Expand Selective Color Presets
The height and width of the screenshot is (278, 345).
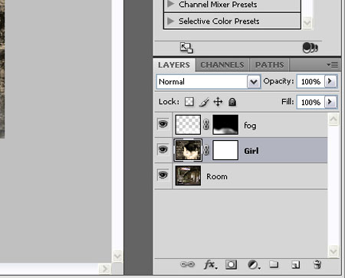coord(171,21)
